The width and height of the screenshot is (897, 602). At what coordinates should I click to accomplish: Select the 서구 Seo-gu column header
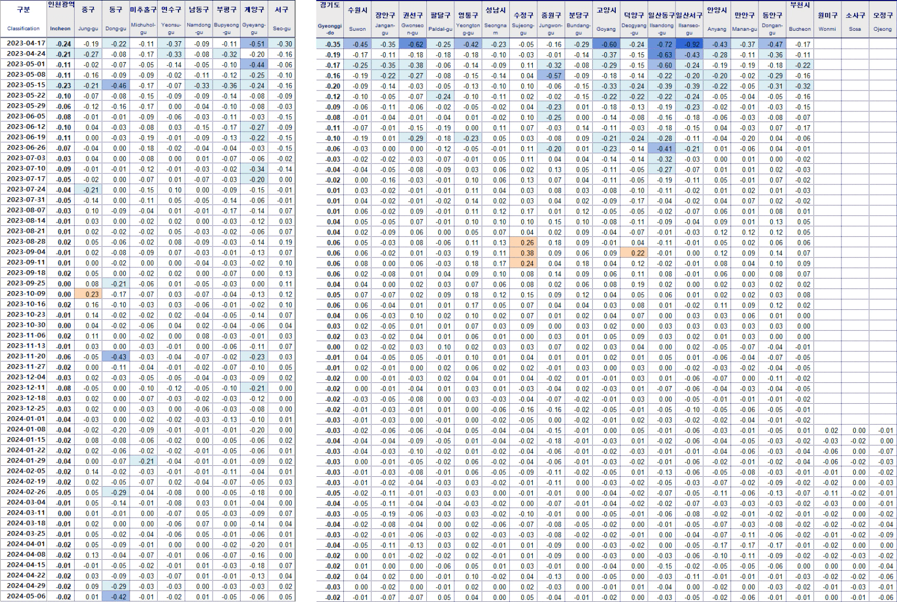(x=282, y=19)
